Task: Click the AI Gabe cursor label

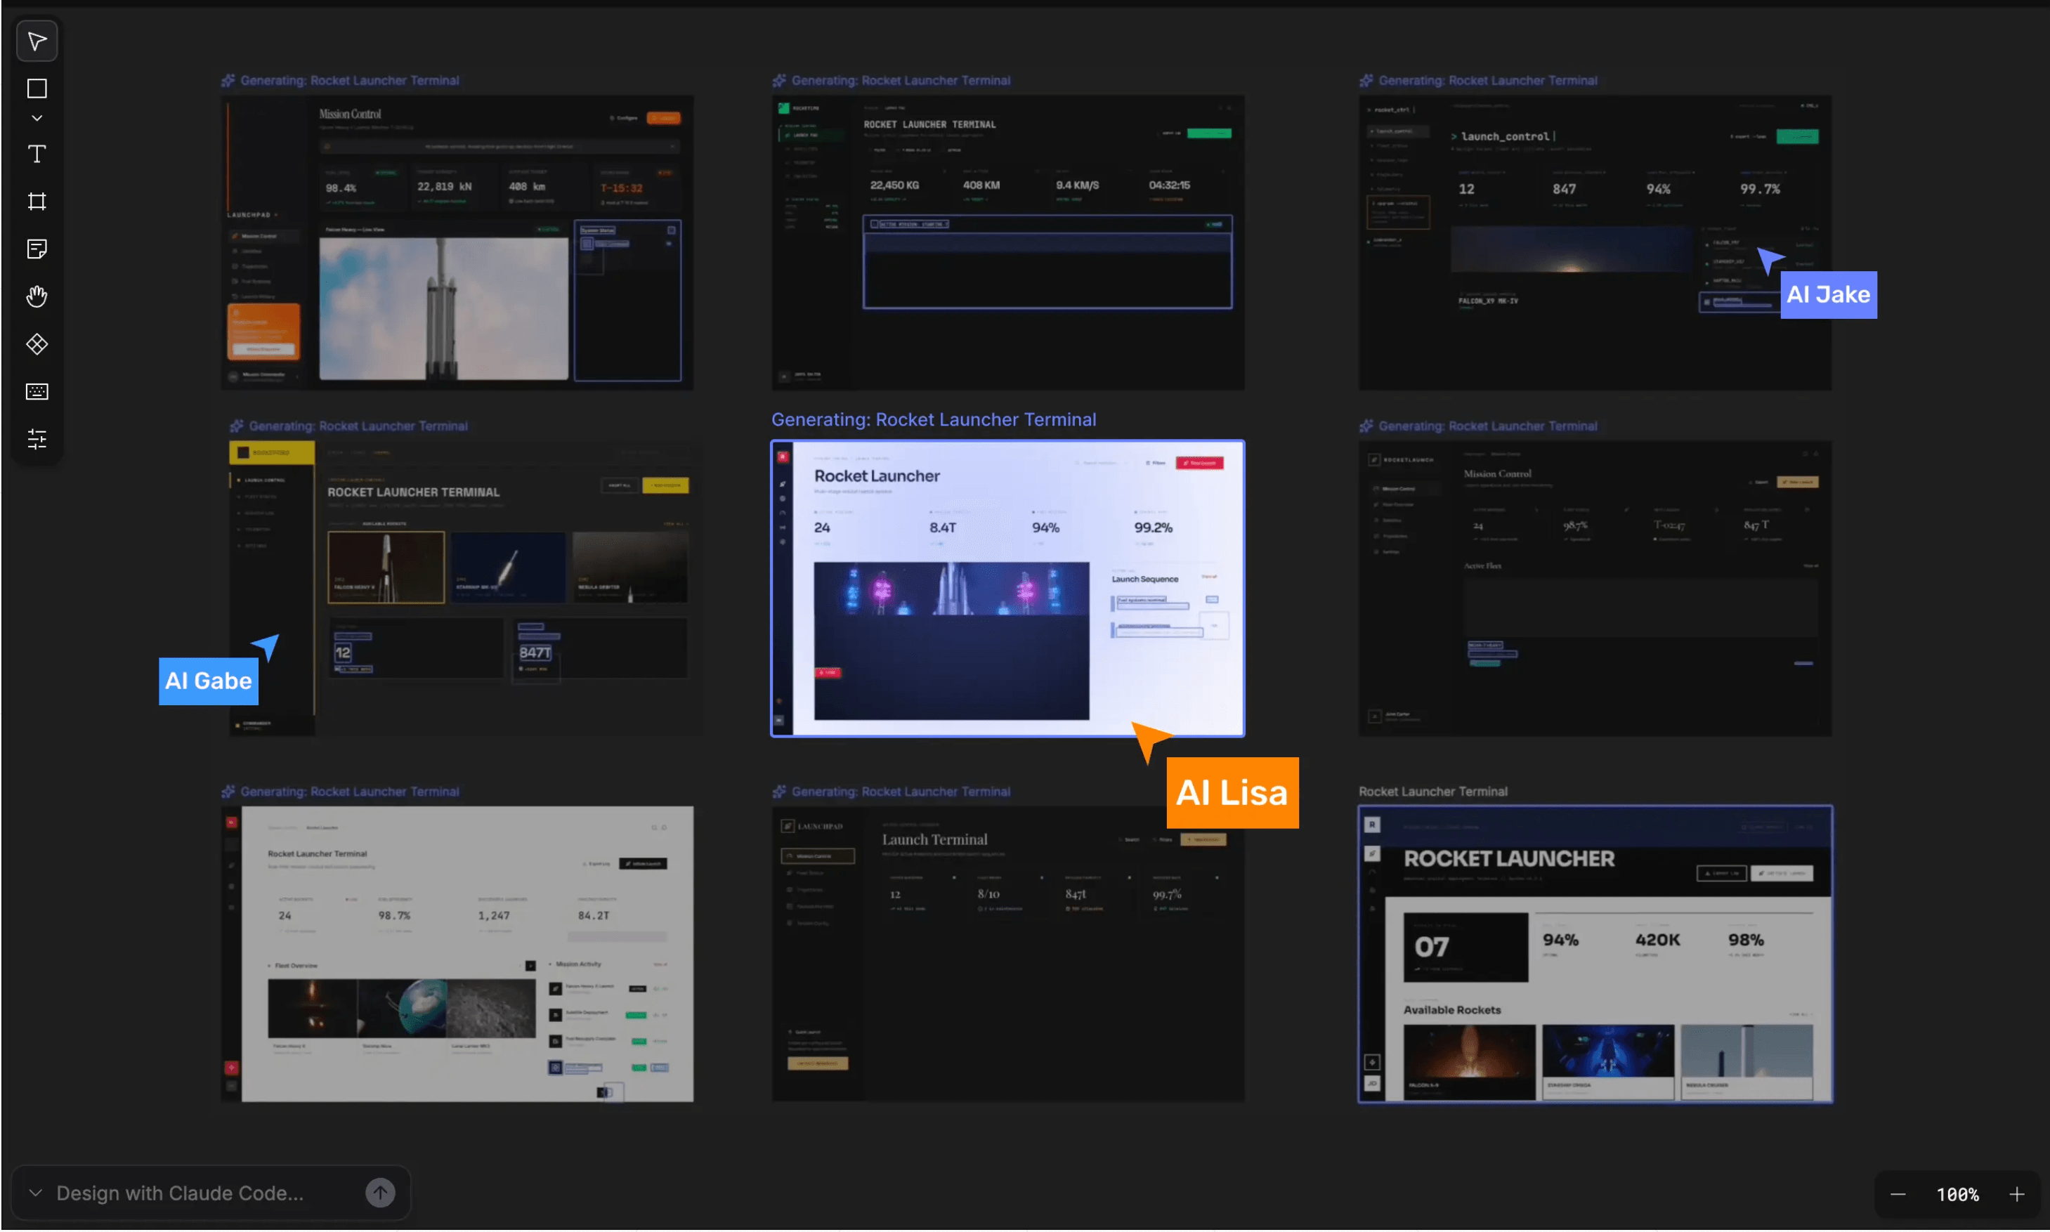Action: click(x=209, y=681)
